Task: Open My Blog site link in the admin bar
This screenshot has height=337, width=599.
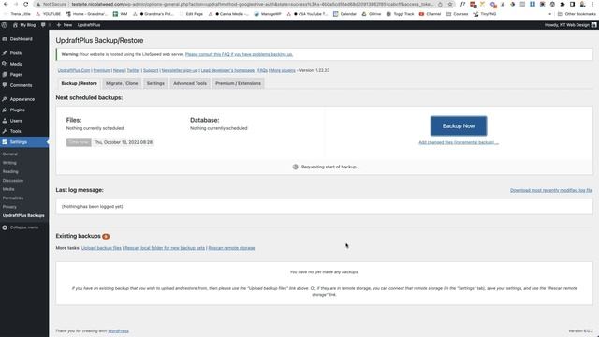Action: pyautogui.click(x=24, y=25)
